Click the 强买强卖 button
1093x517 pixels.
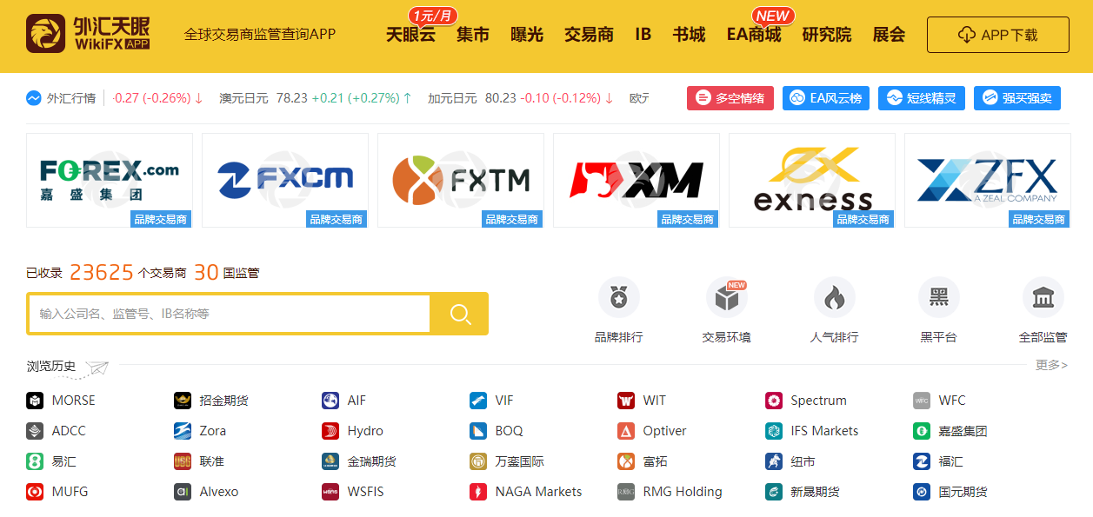click(x=1017, y=98)
